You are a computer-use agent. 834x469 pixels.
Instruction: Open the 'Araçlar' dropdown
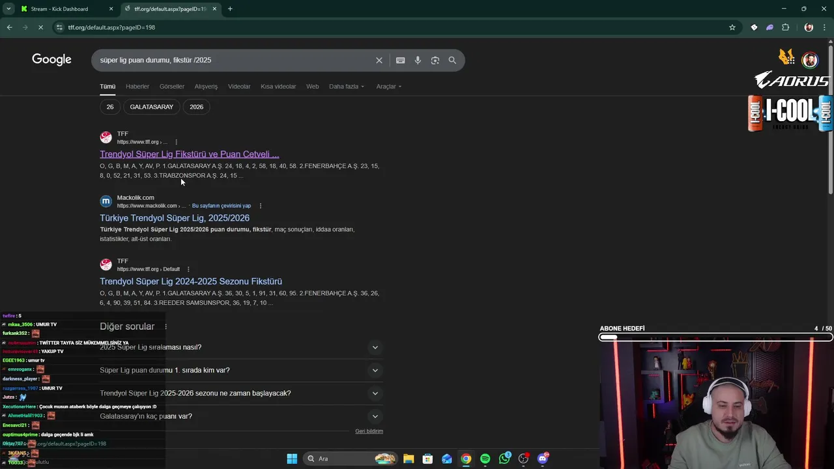pos(389,87)
